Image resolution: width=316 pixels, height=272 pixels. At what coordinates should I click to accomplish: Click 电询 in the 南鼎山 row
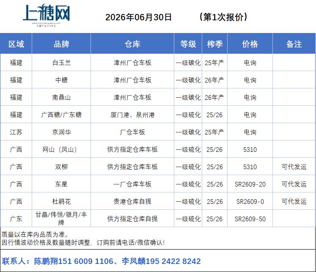pos(250,97)
